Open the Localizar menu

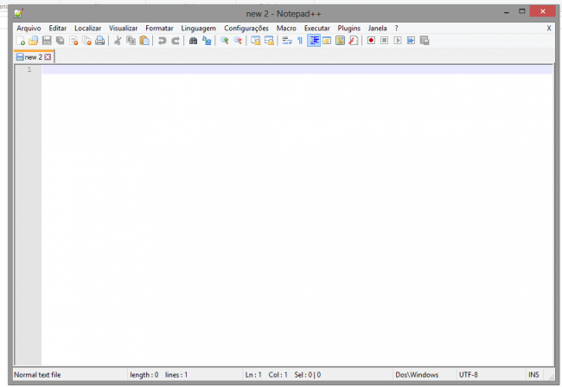point(88,28)
